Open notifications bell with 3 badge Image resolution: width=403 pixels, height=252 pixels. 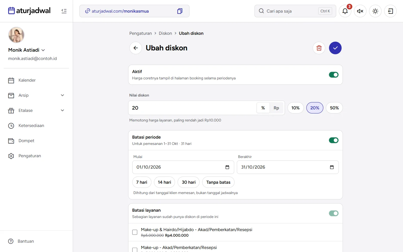[x=345, y=11]
